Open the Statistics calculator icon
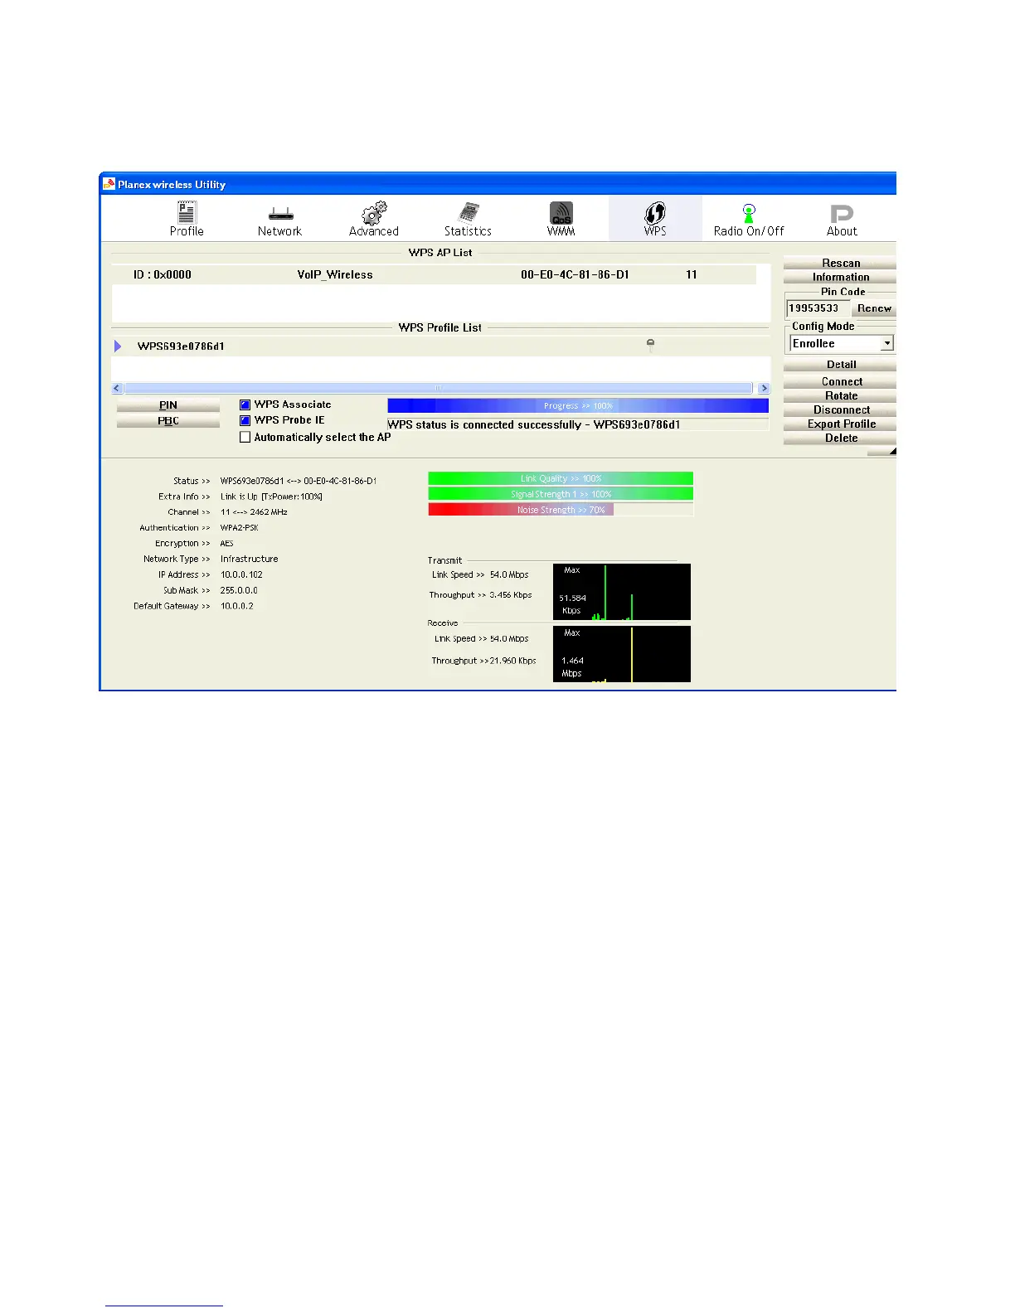 tap(469, 213)
